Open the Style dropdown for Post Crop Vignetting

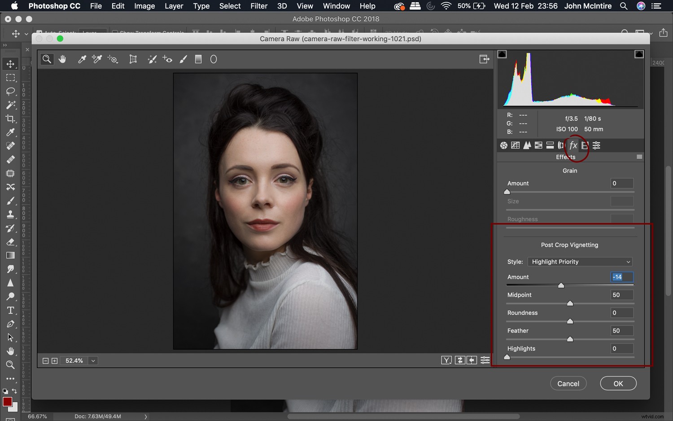[580, 262]
